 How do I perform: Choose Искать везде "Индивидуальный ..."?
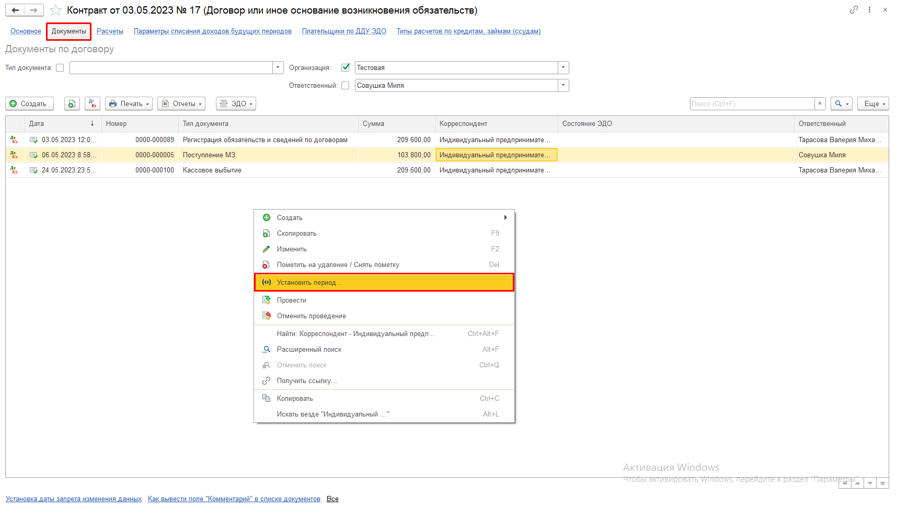click(384, 414)
